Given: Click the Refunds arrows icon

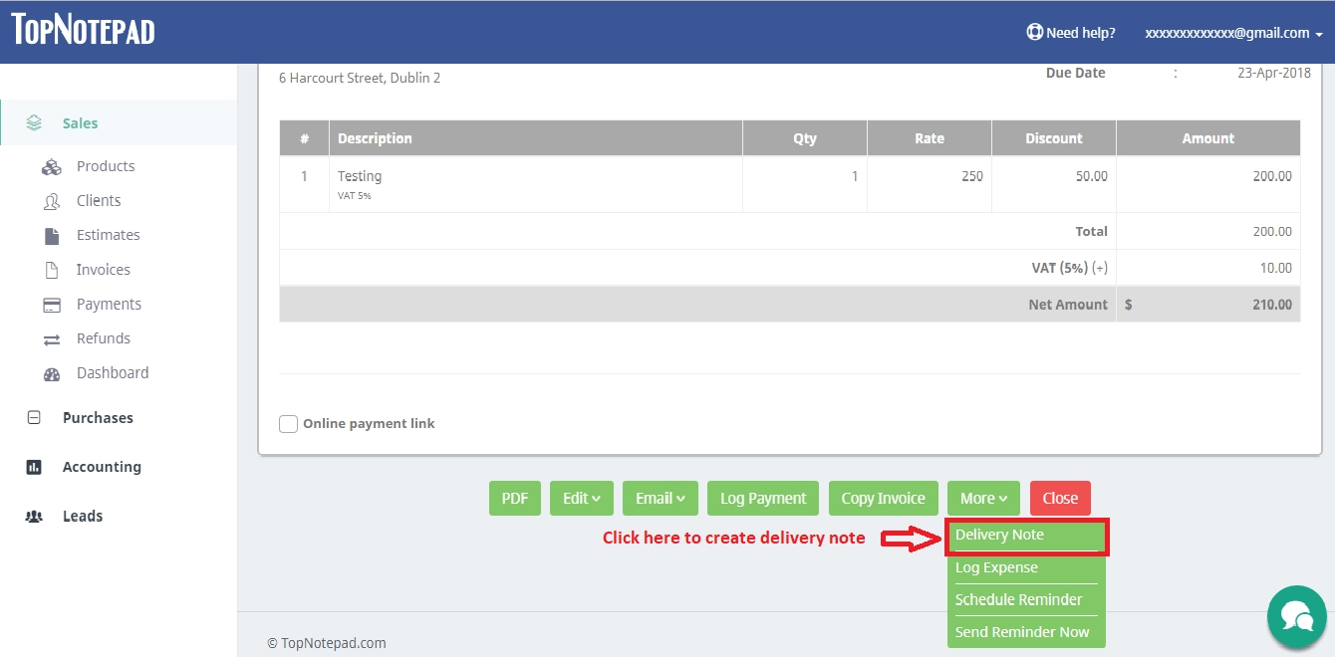Looking at the screenshot, I should [52, 337].
